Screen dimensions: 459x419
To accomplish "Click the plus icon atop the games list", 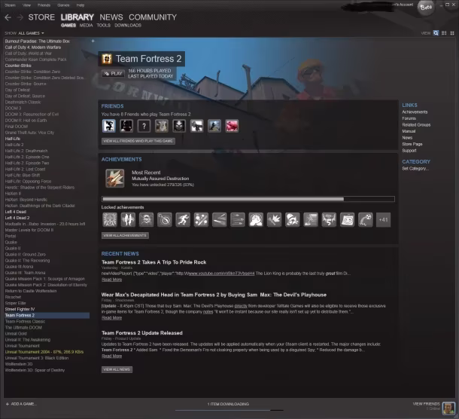I will tap(93, 41).
